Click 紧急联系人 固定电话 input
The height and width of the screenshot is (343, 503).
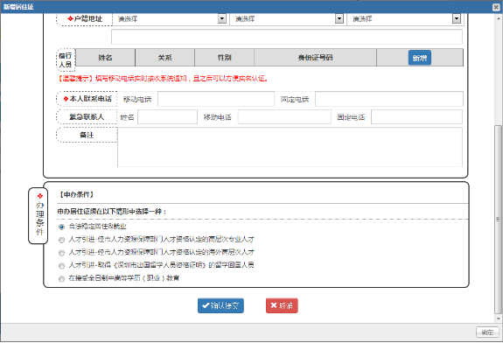point(416,116)
